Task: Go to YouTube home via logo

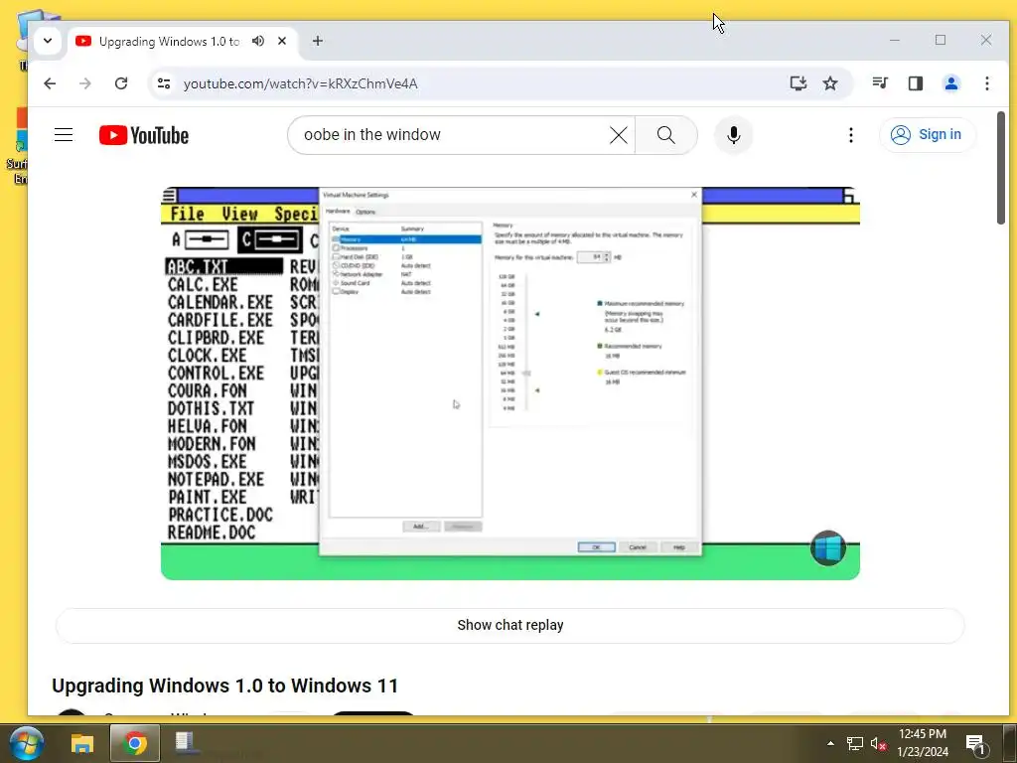Action: click(x=144, y=135)
